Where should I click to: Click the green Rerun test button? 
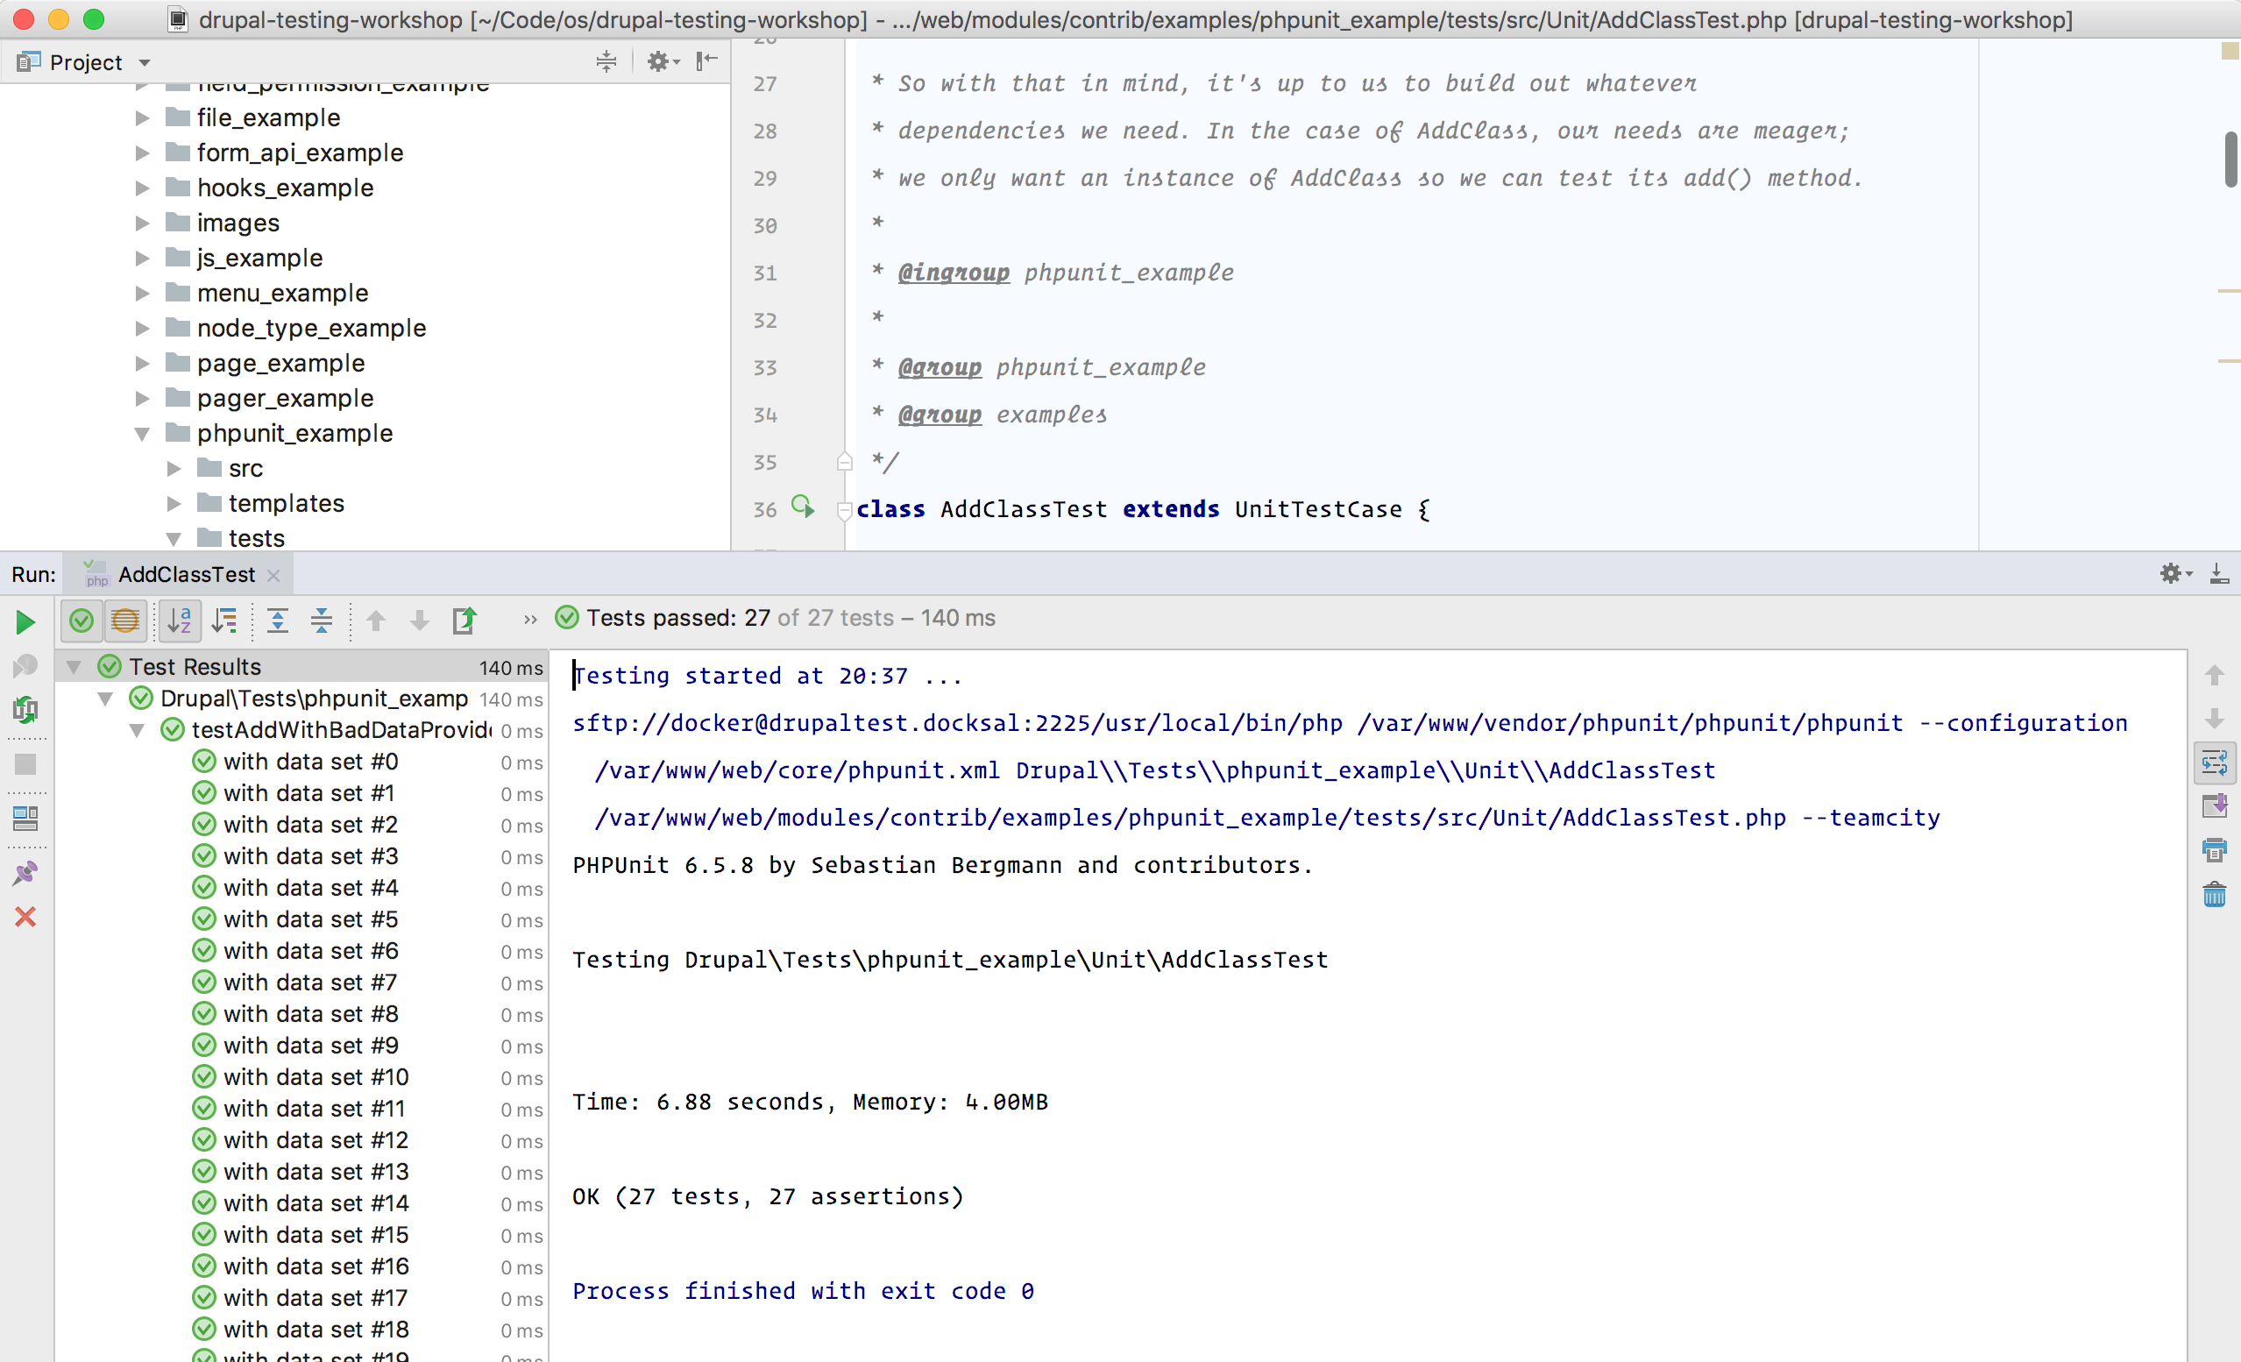point(25,622)
